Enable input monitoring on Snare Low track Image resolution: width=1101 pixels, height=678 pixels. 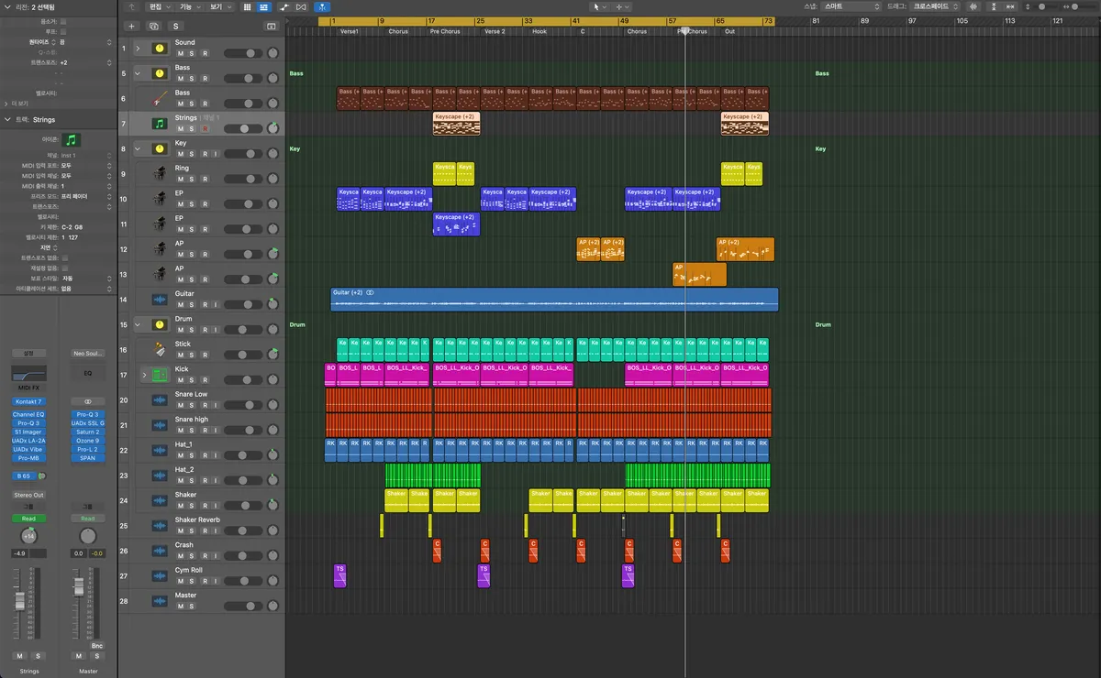click(x=217, y=405)
